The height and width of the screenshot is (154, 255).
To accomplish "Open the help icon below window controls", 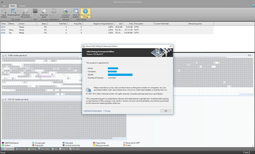I will tap(253, 6).
